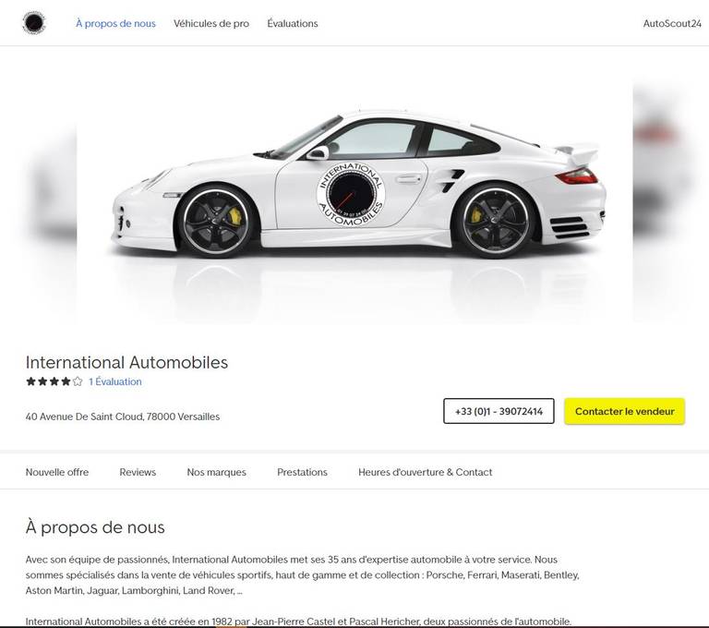Screen dimensions: 709x628
Task: Click the sentence about creation in 1982
Action: point(298,622)
